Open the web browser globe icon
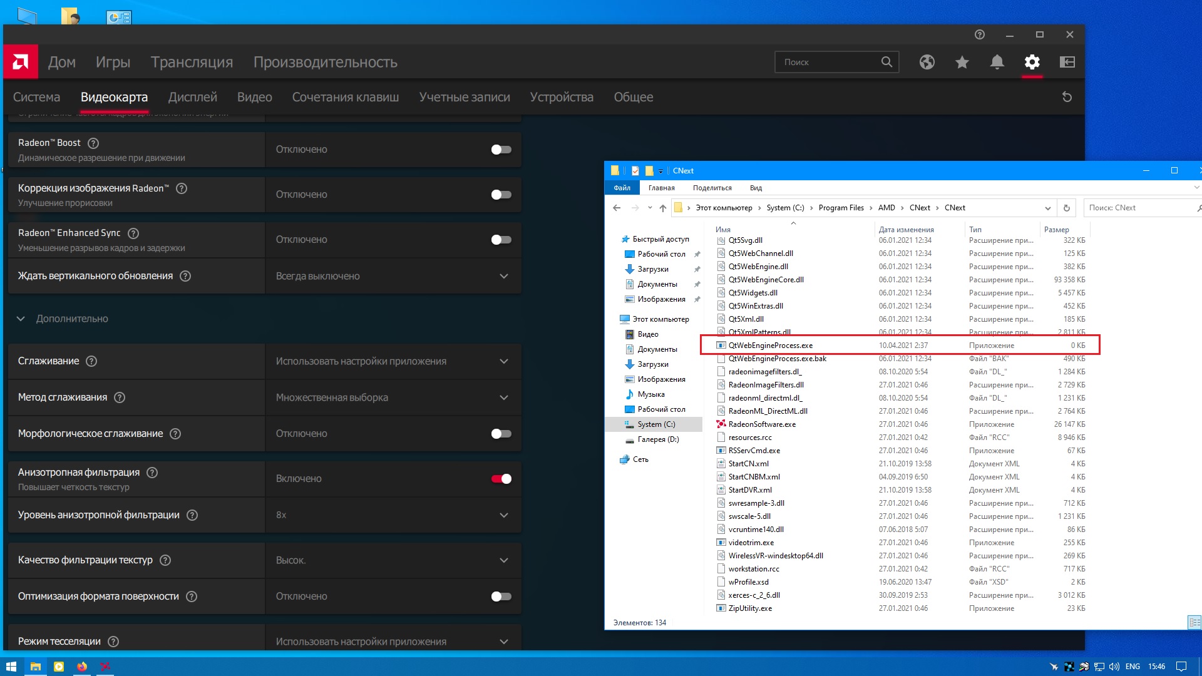 pos(927,62)
